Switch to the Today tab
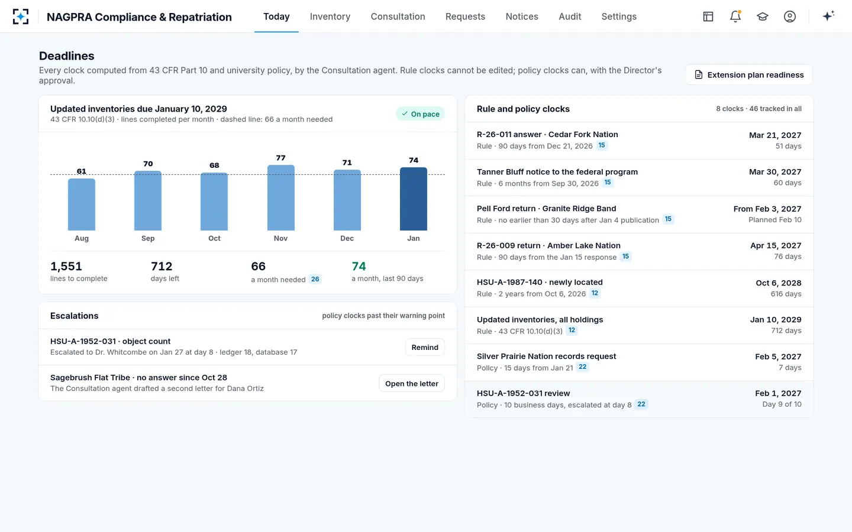 276,17
